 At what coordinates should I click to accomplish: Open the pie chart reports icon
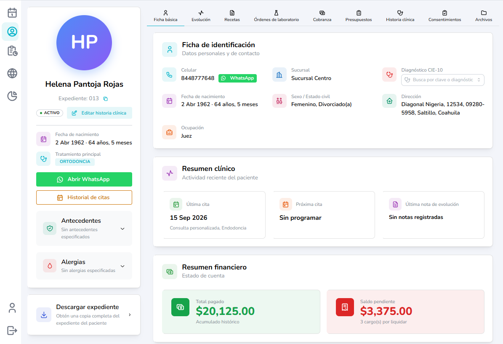pyautogui.click(x=12, y=96)
